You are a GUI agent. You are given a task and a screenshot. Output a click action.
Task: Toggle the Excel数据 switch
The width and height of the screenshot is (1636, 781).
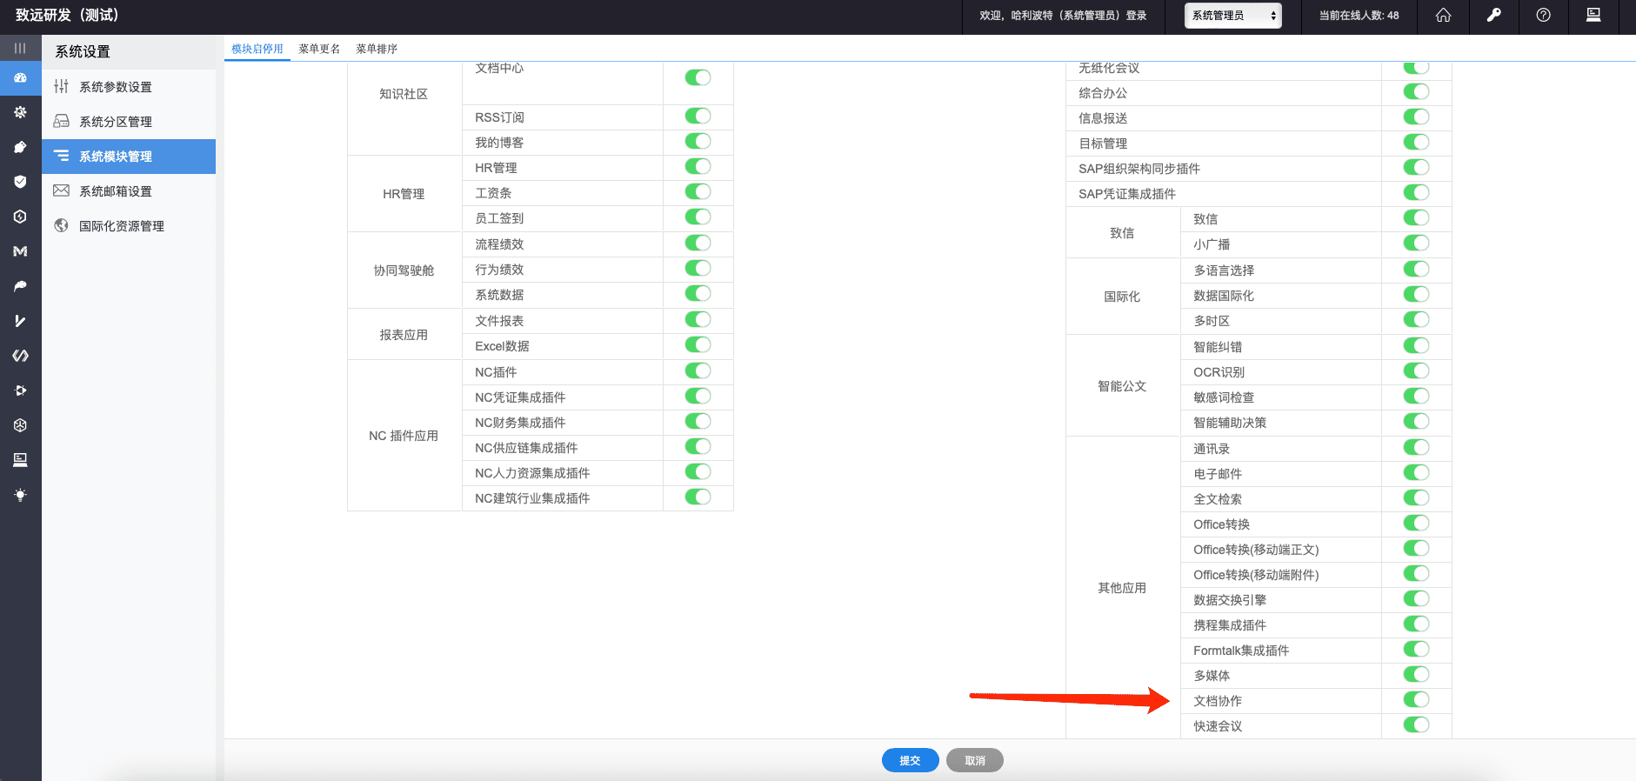[698, 344]
